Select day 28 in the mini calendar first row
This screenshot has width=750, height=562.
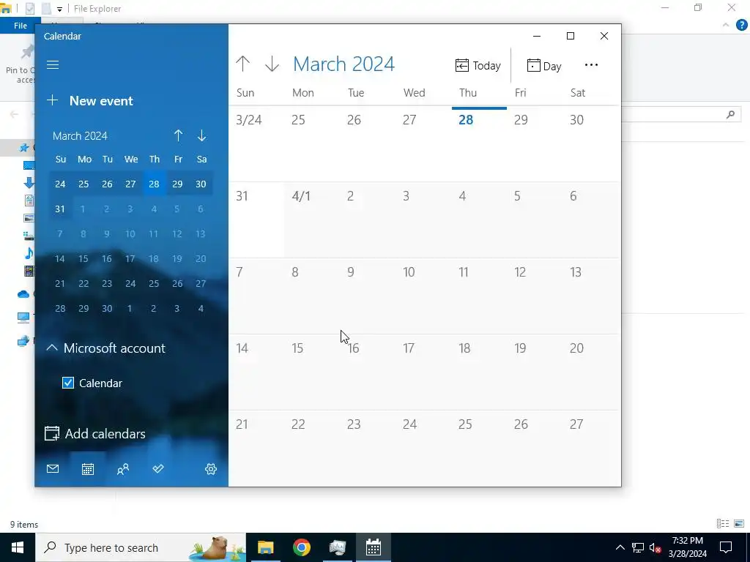point(154,184)
